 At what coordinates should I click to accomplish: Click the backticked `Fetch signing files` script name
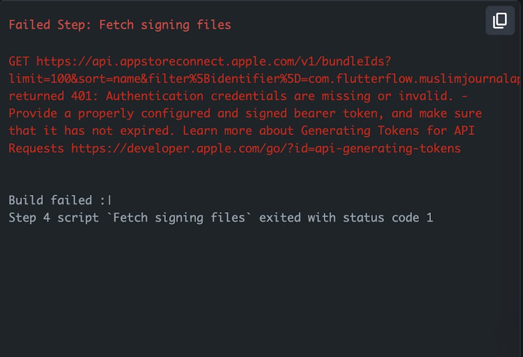pyautogui.click(x=179, y=217)
